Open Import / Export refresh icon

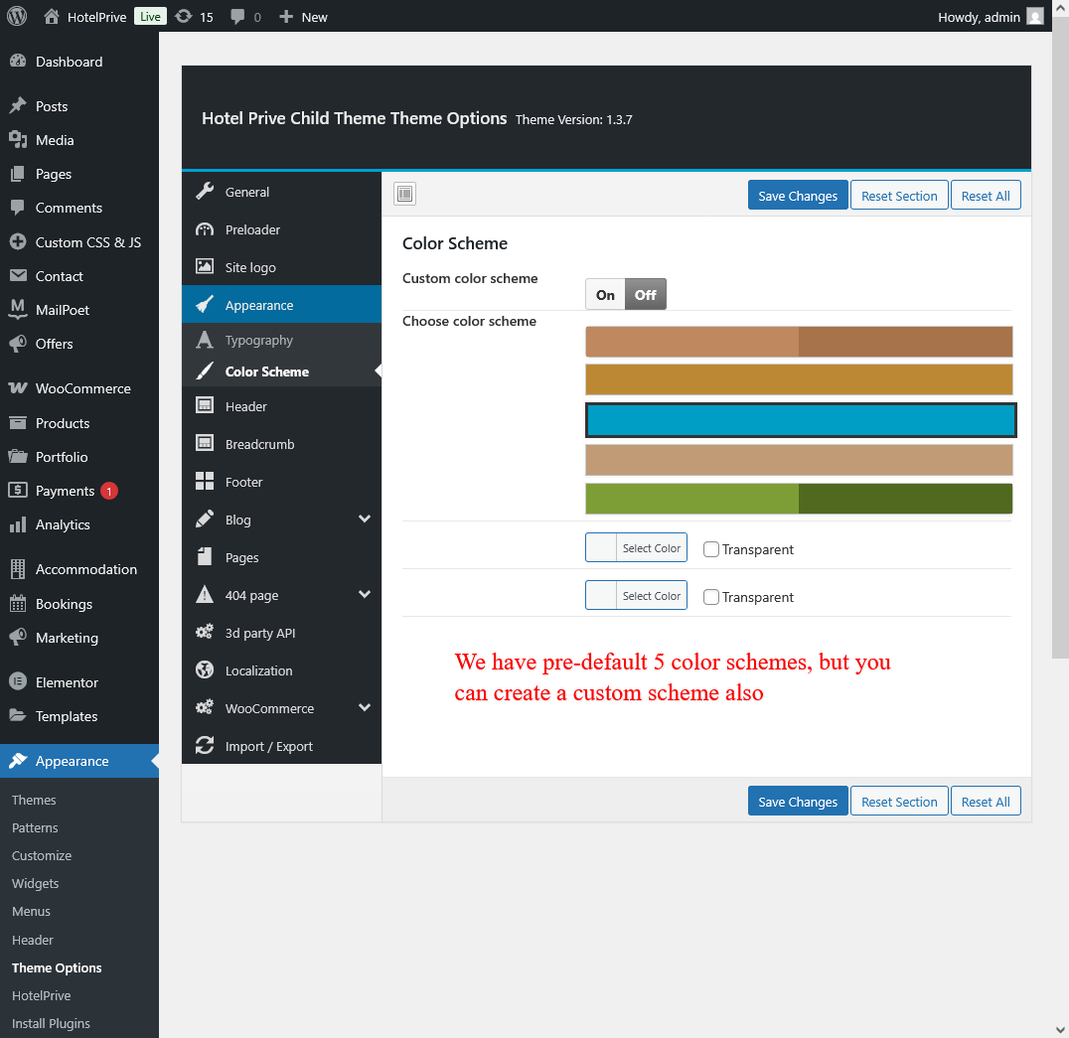205,746
